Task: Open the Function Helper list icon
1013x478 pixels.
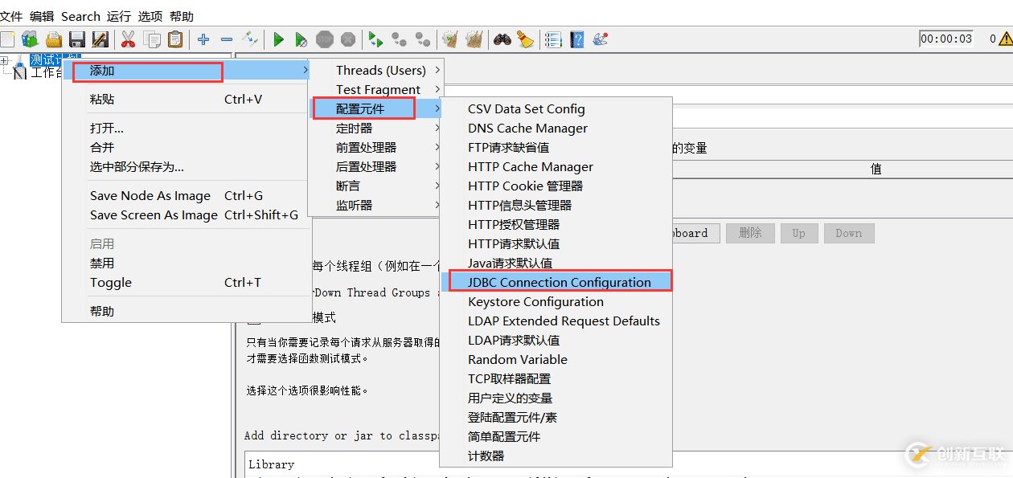Action: point(553,39)
